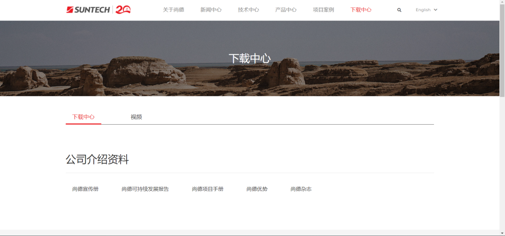
Task: Select the underlined 下载中心 tab below the banner
Action: coord(83,117)
